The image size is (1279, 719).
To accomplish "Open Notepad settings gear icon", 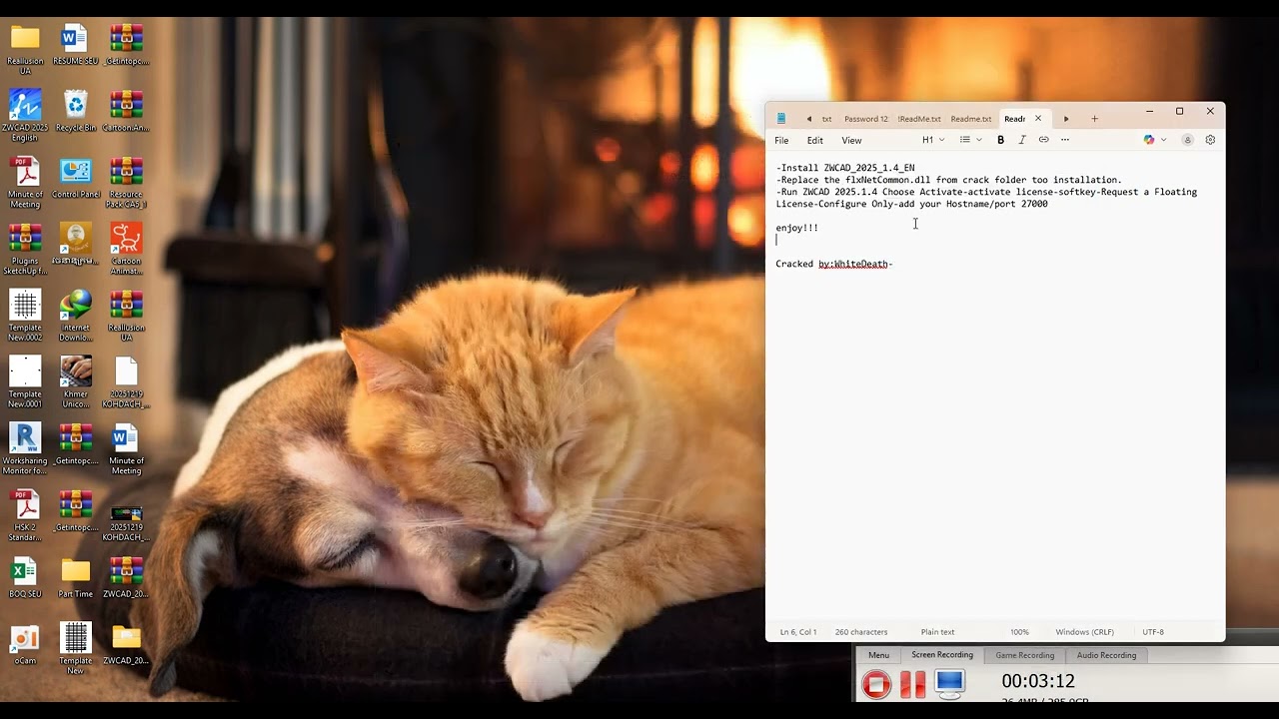I will click(x=1210, y=140).
